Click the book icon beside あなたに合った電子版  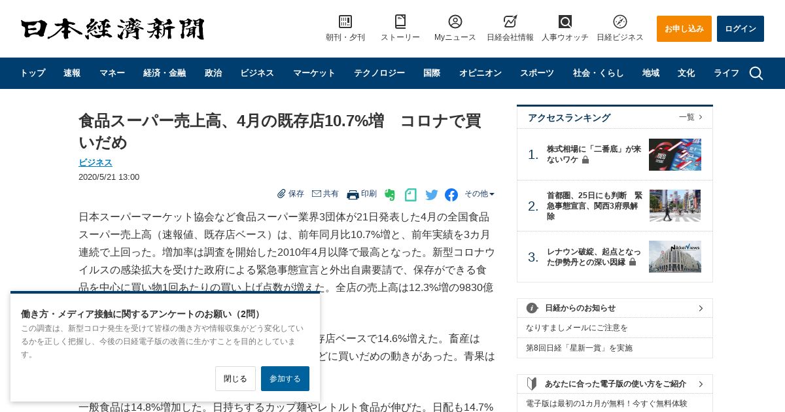click(x=532, y=384)
